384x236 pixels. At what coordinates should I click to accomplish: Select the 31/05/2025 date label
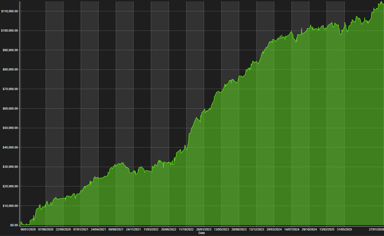[344, 229]
